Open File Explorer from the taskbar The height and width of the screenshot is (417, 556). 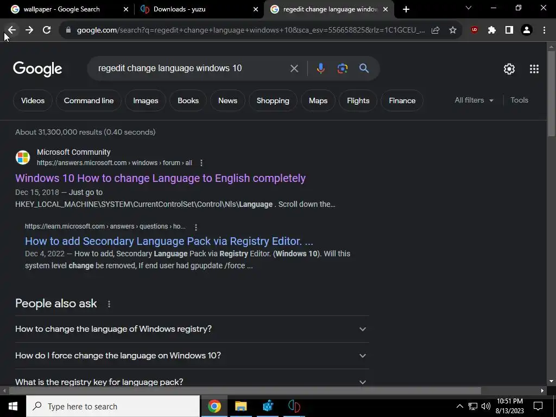tap(241, 406)
